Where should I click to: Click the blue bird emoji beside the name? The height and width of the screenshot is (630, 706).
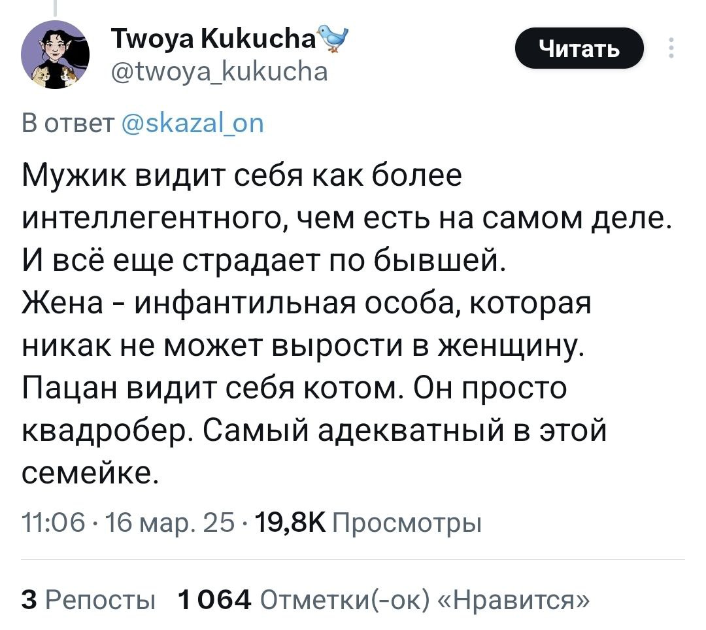coord(333,39)
